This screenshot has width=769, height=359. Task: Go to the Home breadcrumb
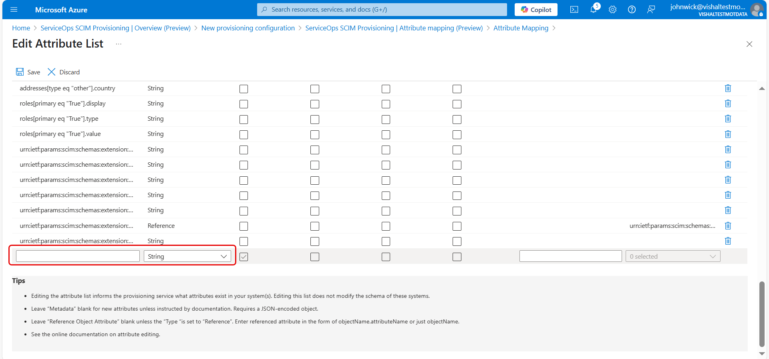[21, 28]
